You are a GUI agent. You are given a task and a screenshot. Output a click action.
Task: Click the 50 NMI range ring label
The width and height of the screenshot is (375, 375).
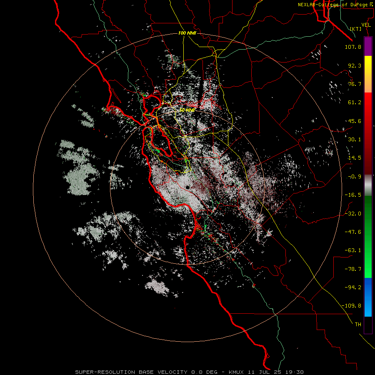point(187,110)
